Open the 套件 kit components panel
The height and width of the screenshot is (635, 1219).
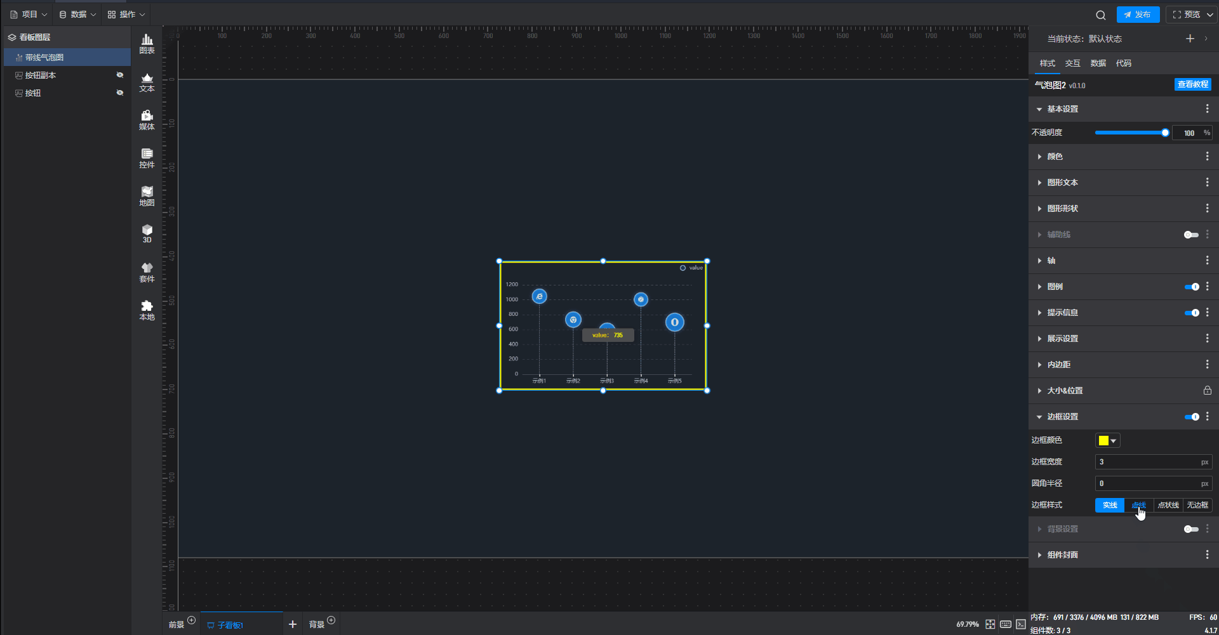coord(147,272)
